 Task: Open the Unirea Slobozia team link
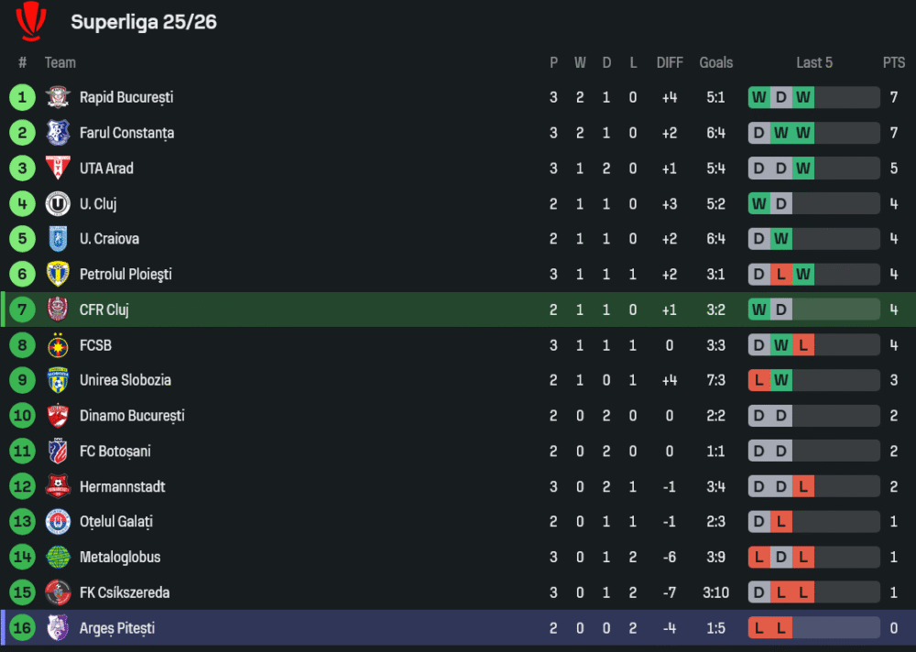point(125,380)
